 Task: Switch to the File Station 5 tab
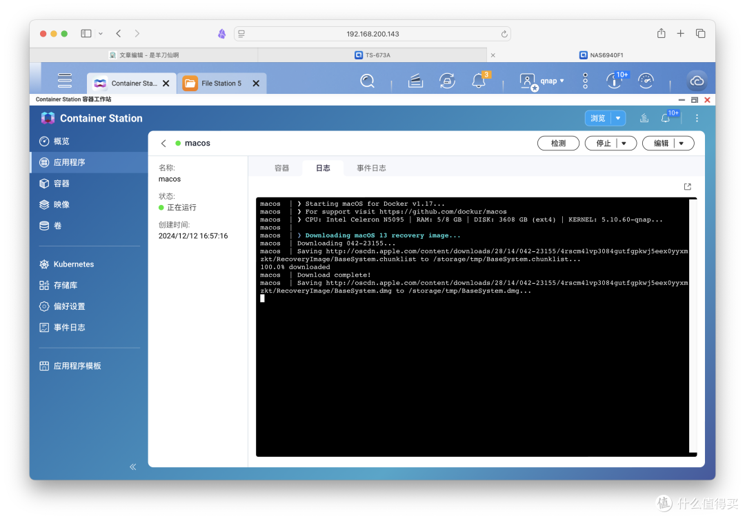pos(222,83)
